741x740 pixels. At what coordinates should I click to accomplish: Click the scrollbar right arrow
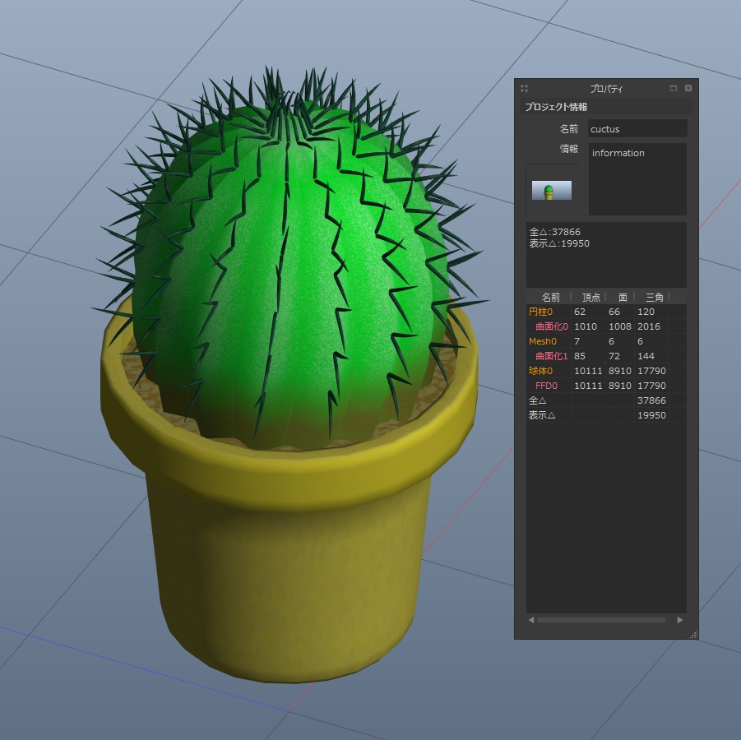(x=680, y=620)
